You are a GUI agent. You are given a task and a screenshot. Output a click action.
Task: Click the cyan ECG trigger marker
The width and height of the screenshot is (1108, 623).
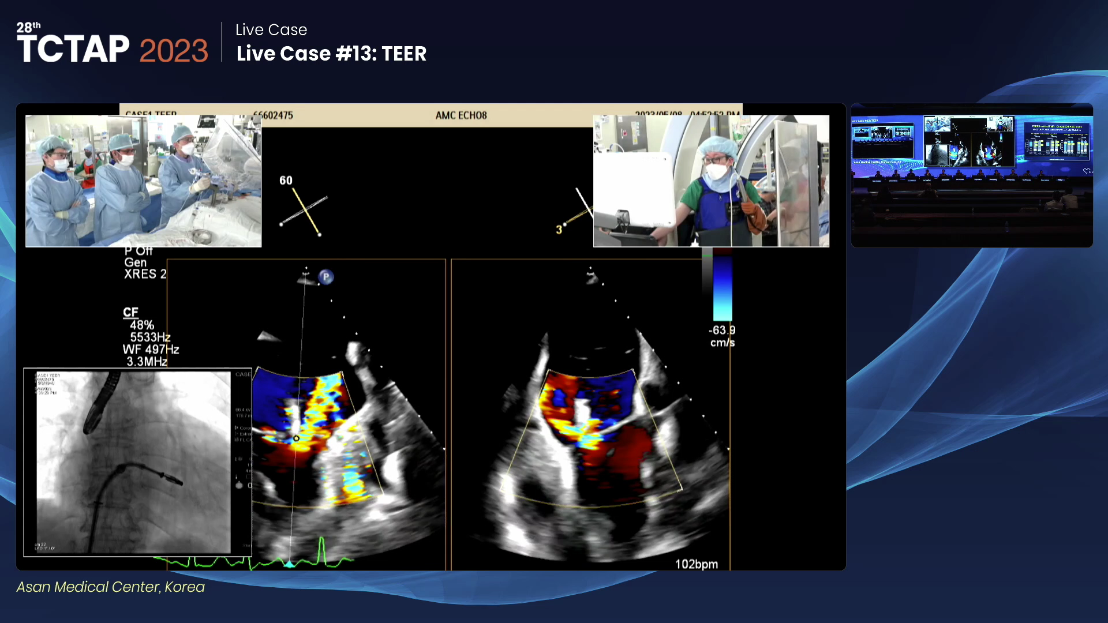click(x=290, y=564)
